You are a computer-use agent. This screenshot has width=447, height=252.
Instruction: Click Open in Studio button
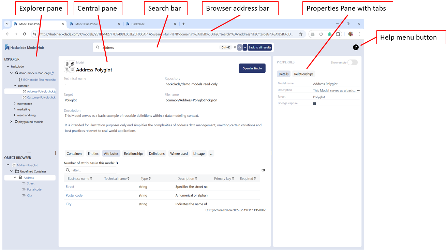(252, 68)
